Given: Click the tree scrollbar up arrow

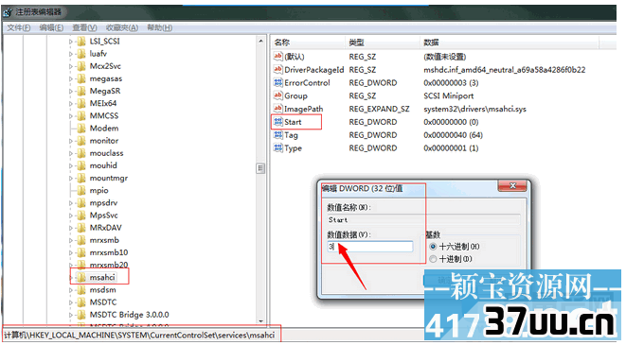Looking at the screenshot, I should [260, 41].
